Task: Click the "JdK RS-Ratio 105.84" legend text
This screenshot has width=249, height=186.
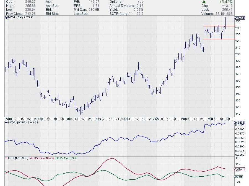Action: click(x=41, y=158)
